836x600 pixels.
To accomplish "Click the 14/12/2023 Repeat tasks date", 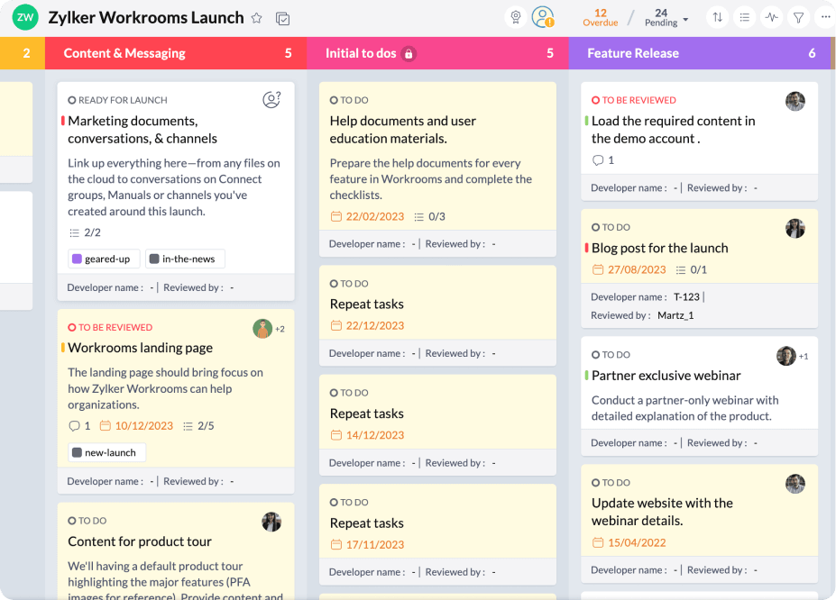I will click(367, 435).
